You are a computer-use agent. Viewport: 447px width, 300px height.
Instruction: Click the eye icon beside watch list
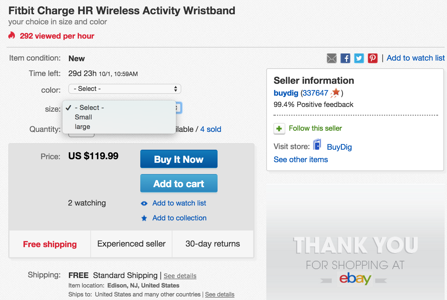tap(144, 203)
